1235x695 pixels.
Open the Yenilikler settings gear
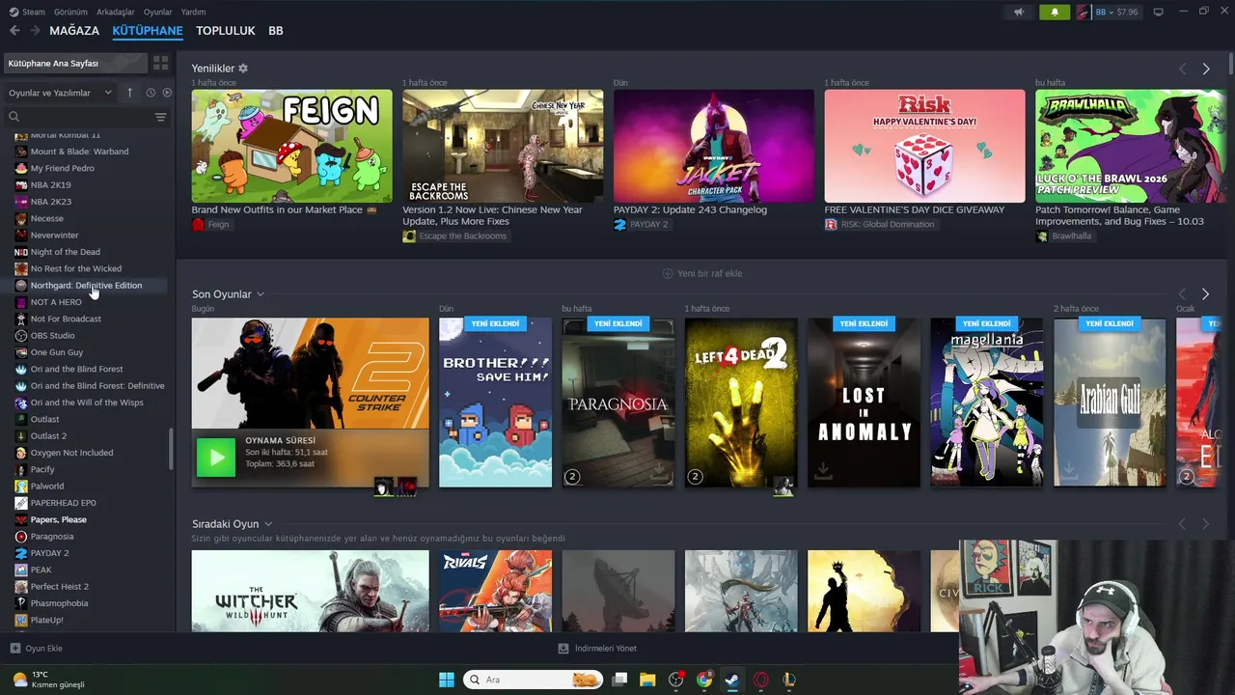coord(243,69)
